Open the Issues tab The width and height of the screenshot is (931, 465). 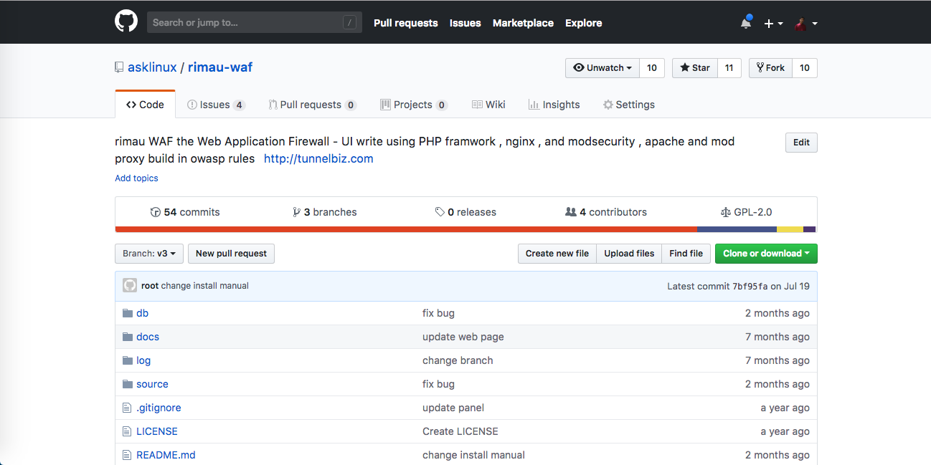(216, 105)
